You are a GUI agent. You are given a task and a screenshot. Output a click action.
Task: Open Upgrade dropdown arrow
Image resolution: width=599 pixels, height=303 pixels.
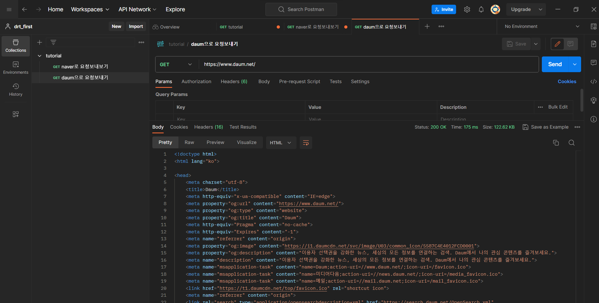point(541,9)
